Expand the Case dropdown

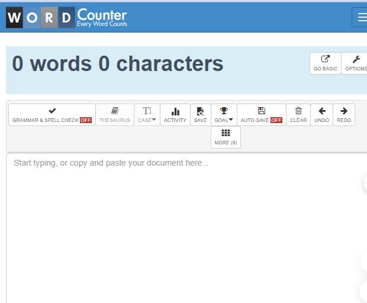(x=147, y=115)
